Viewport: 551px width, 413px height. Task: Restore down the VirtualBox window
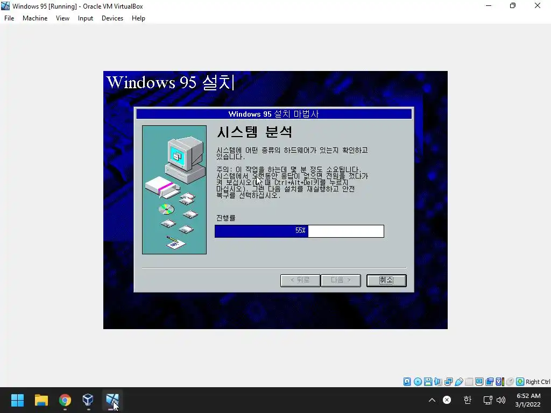pyautogui.click(x=513, y=5)
